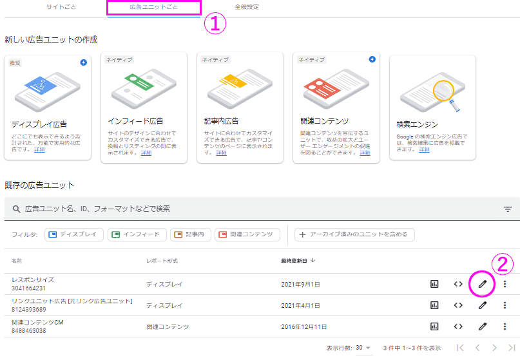Include archived units with アーカイブ済み chip
This screenshot has width=520, height=358.
click(x=354, y=234)
